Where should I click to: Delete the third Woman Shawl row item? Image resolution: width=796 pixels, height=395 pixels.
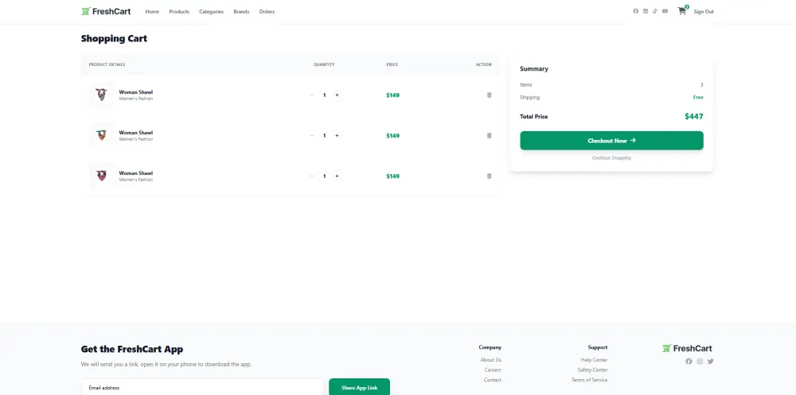pos(490,176)
